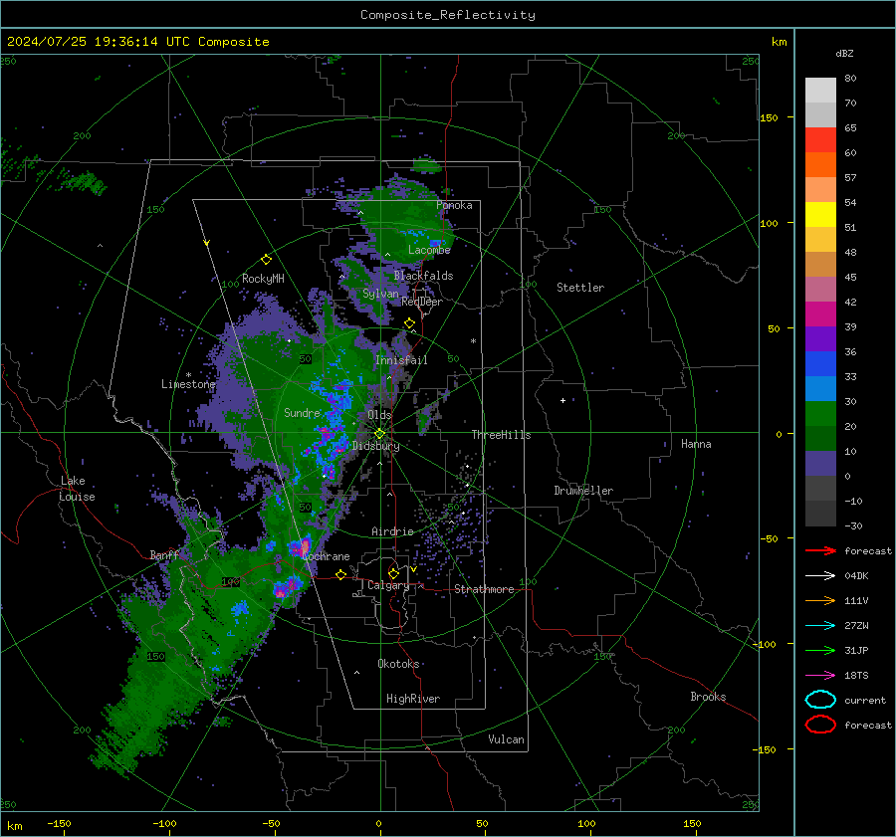Click the magenta 18TS arrow legend icon
The image size is (896, 837).
point(820,676)
